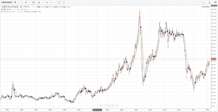Toggle fullscreen chart mode

click(x=59, y=2)
